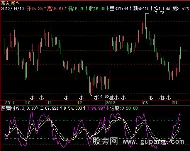Image resolution: width=190 pixels, height=151 pixels.
Task: Click the purple J value J:94.997
Action: [96, 108]
